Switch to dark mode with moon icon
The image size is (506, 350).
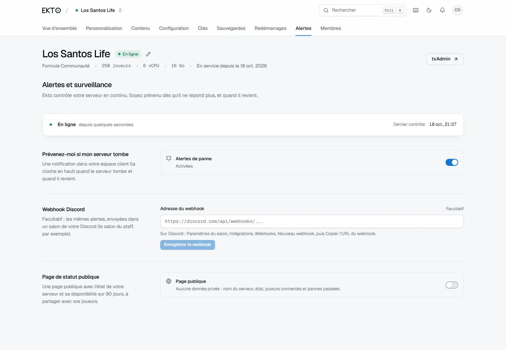point(429,10)
